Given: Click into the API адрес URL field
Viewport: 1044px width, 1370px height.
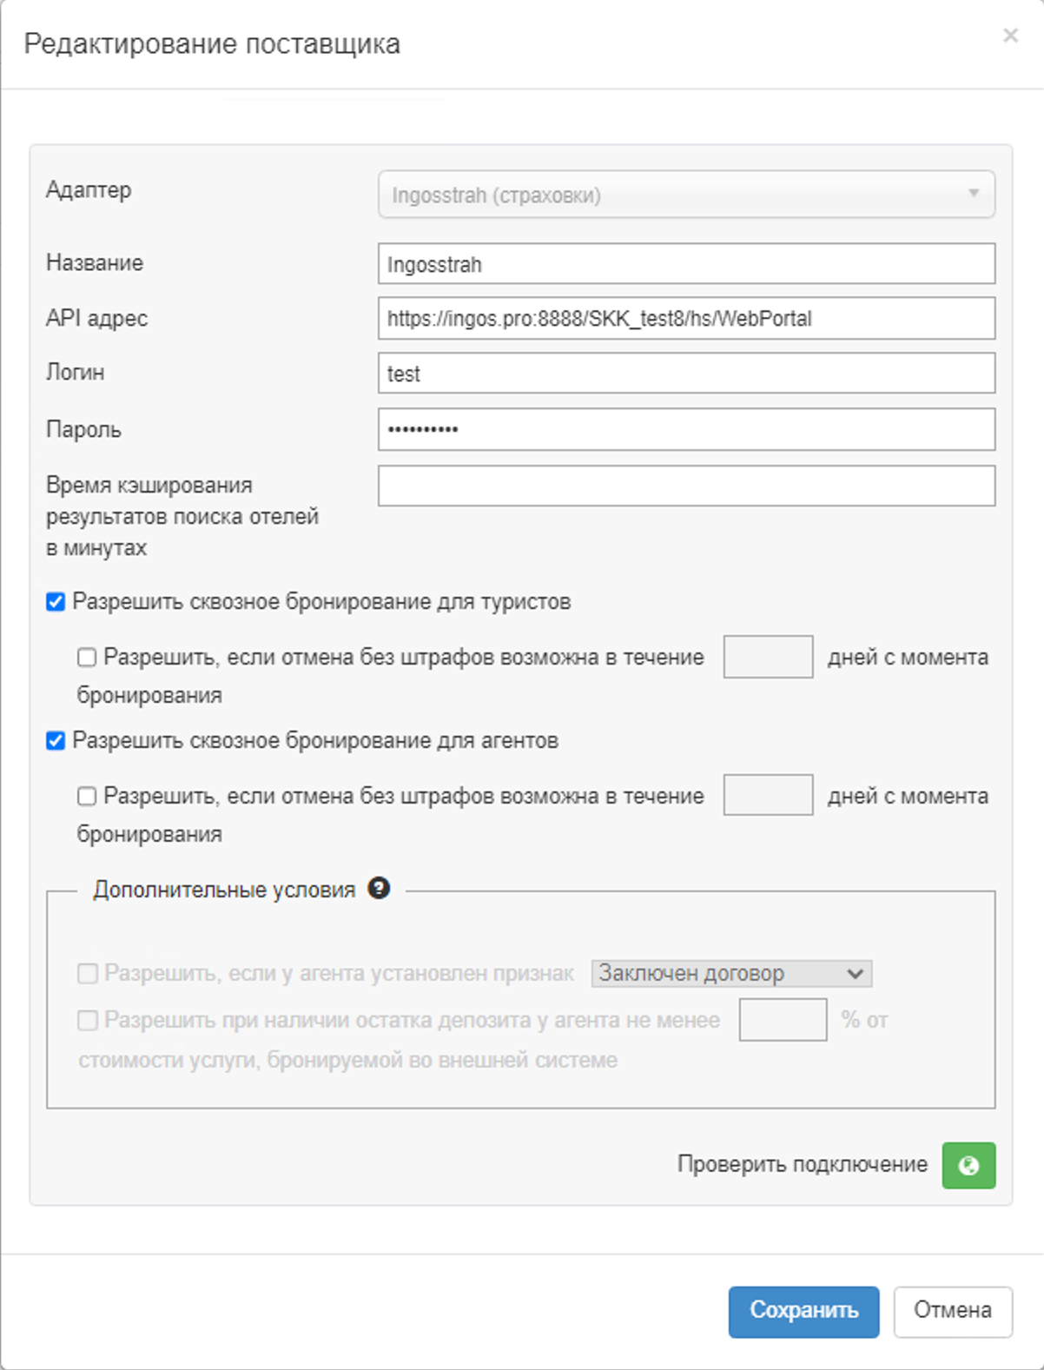Looking at the screenshot, I should pos(686,319).
